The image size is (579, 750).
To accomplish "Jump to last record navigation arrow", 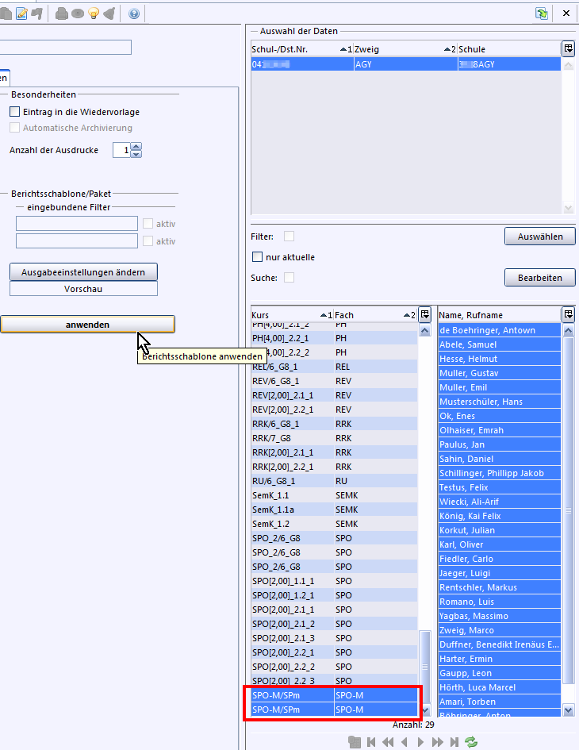I will coord(454,742).
